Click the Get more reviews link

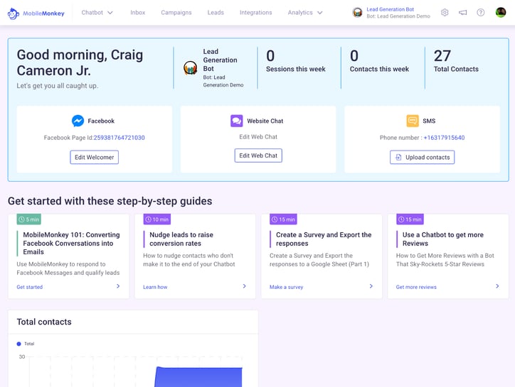[x=416, y=287]
